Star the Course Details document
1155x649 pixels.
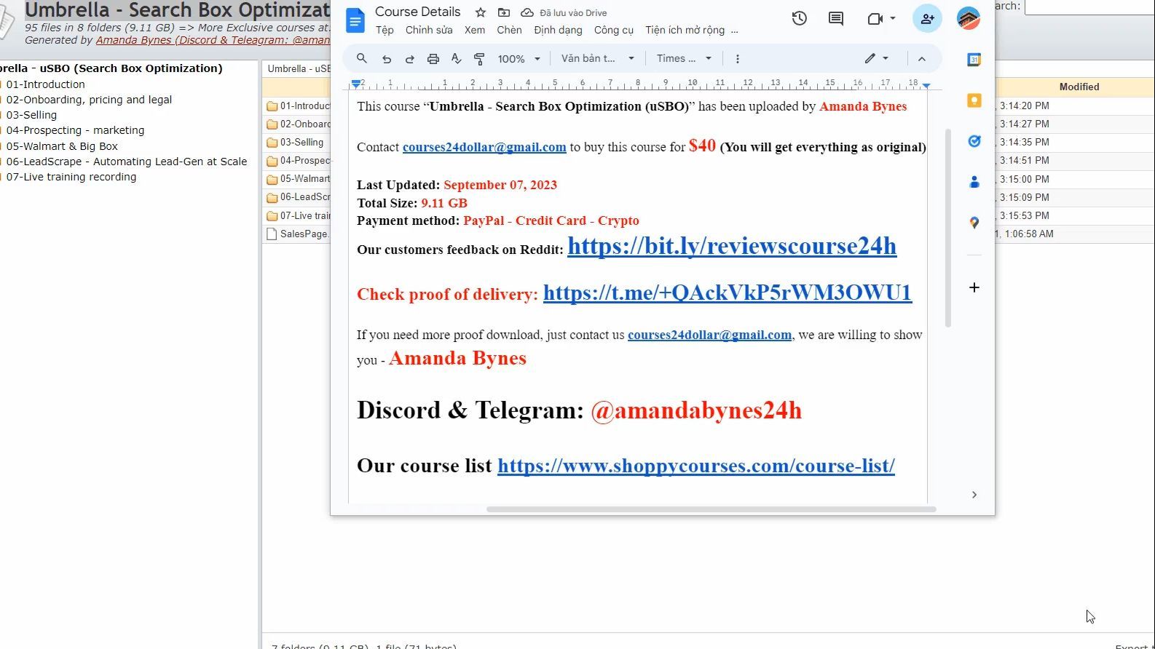[481, 12]
